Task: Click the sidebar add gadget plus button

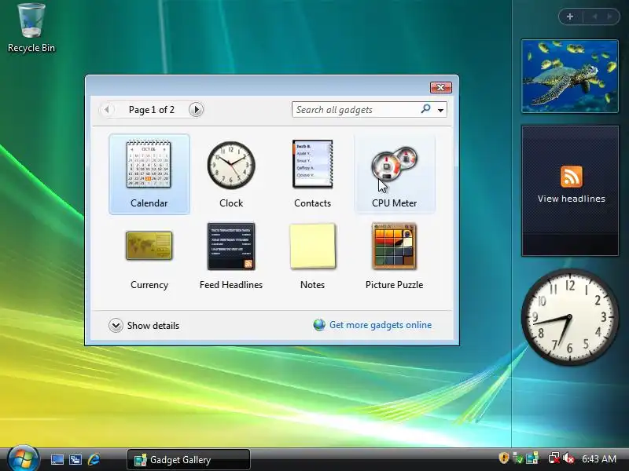Action: tap(570, 16)
